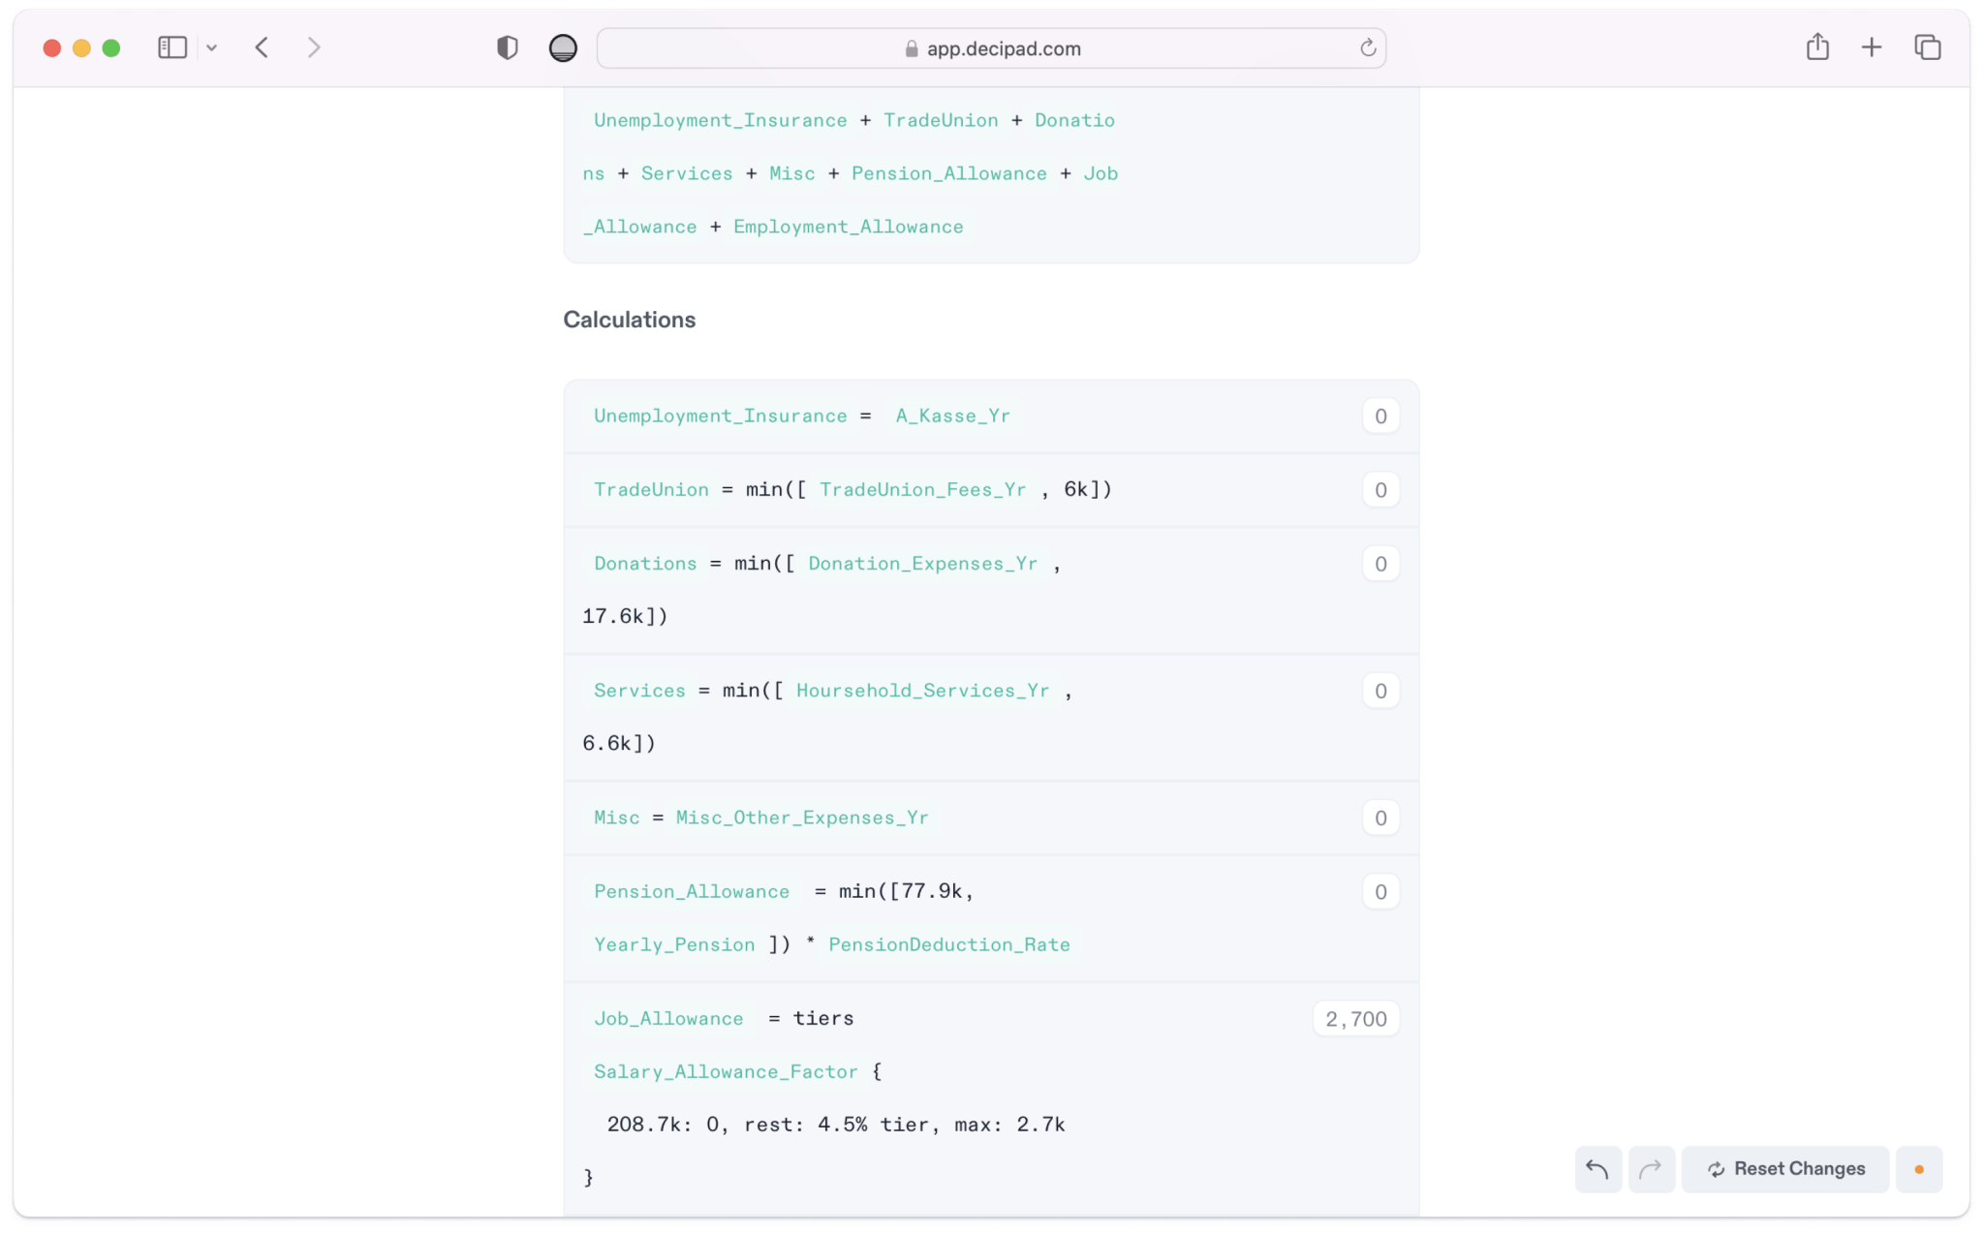1984x1235 pixels.
Task: Click the result 0 for Misc
Action: coord(1380,818)
